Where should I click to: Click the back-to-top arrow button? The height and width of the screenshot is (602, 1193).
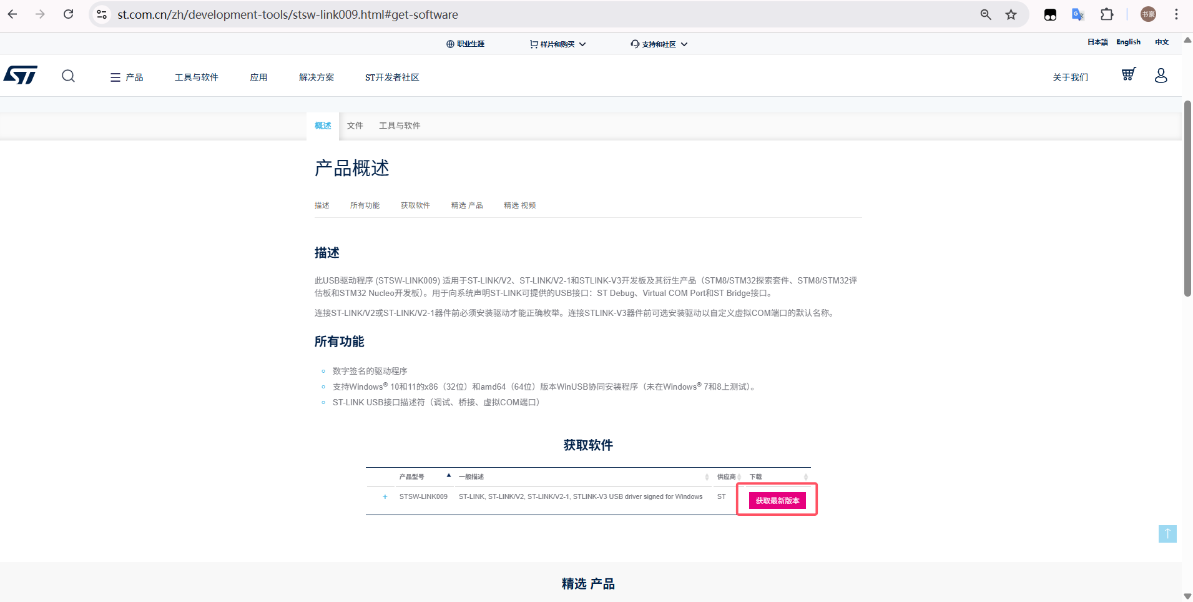pyautogui.click(x=1167, y=534)
